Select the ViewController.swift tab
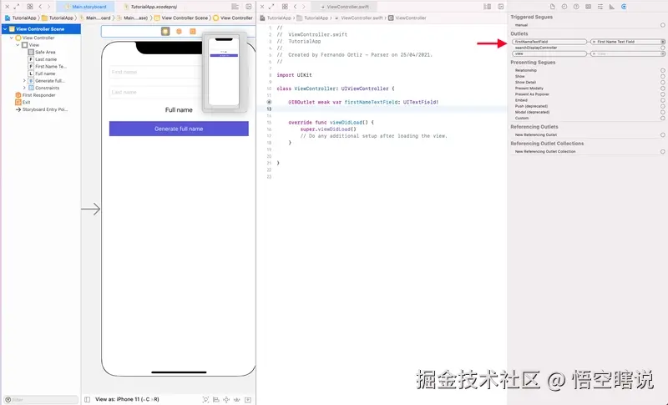This screenshot has height=405, width=668. pyautogui.click(x=345, y=7)
